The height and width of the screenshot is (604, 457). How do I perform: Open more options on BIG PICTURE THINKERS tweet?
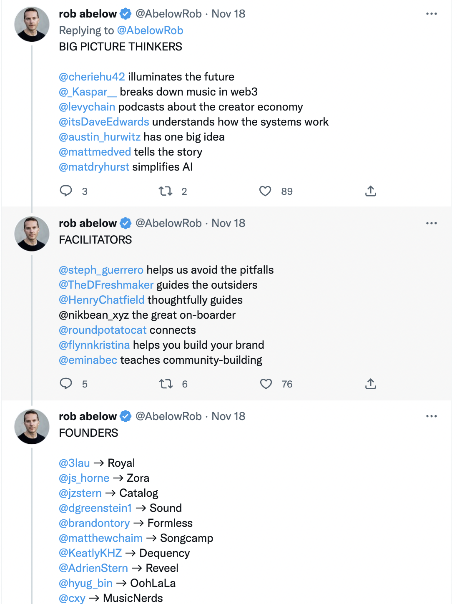[x=432, y=14]
